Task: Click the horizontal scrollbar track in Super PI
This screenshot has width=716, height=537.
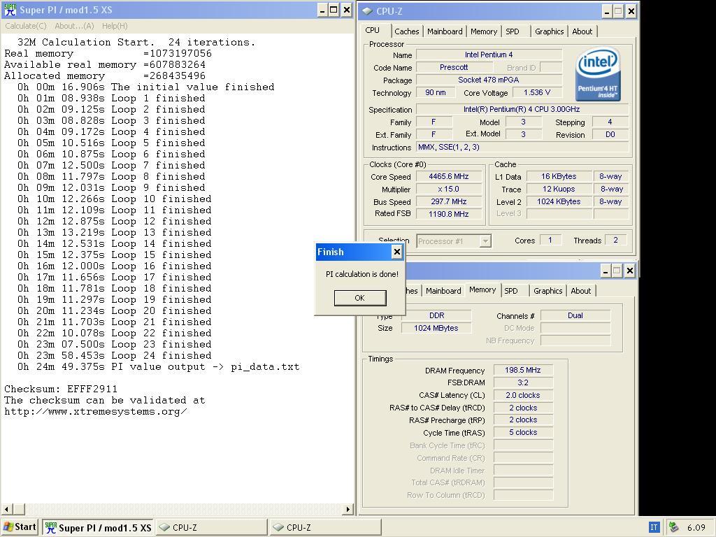Action: 184,509
